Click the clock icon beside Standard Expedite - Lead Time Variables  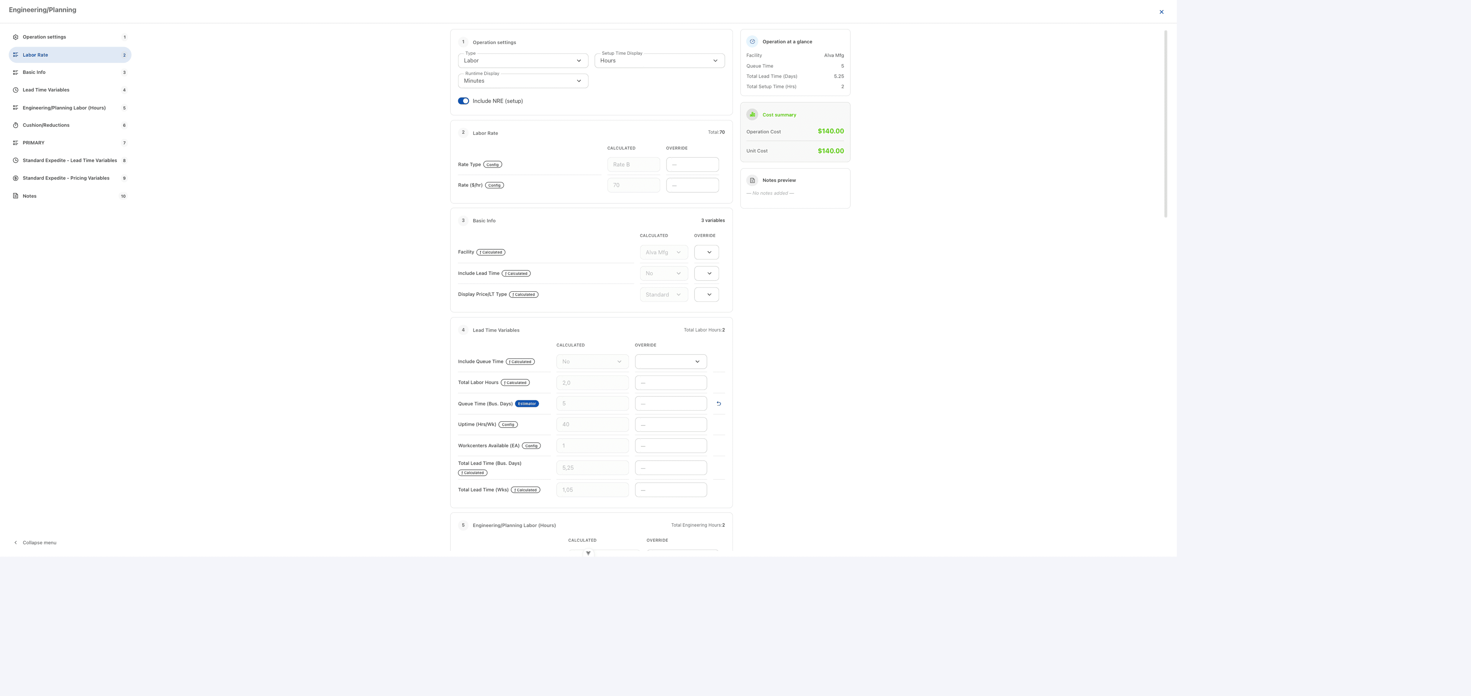(15, 160)
